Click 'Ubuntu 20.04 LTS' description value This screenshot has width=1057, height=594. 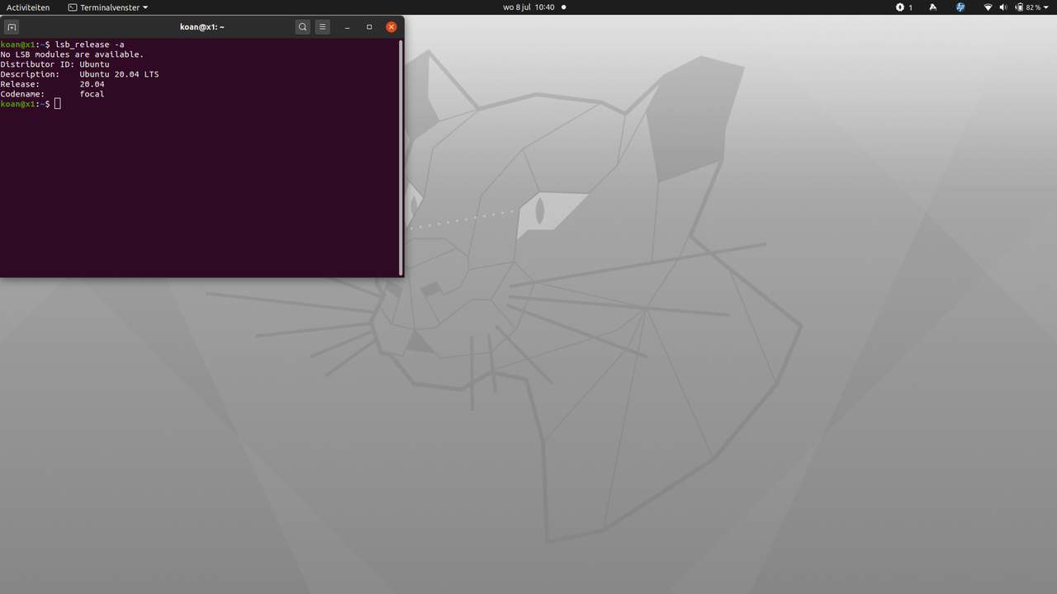[x=120, y=74]
